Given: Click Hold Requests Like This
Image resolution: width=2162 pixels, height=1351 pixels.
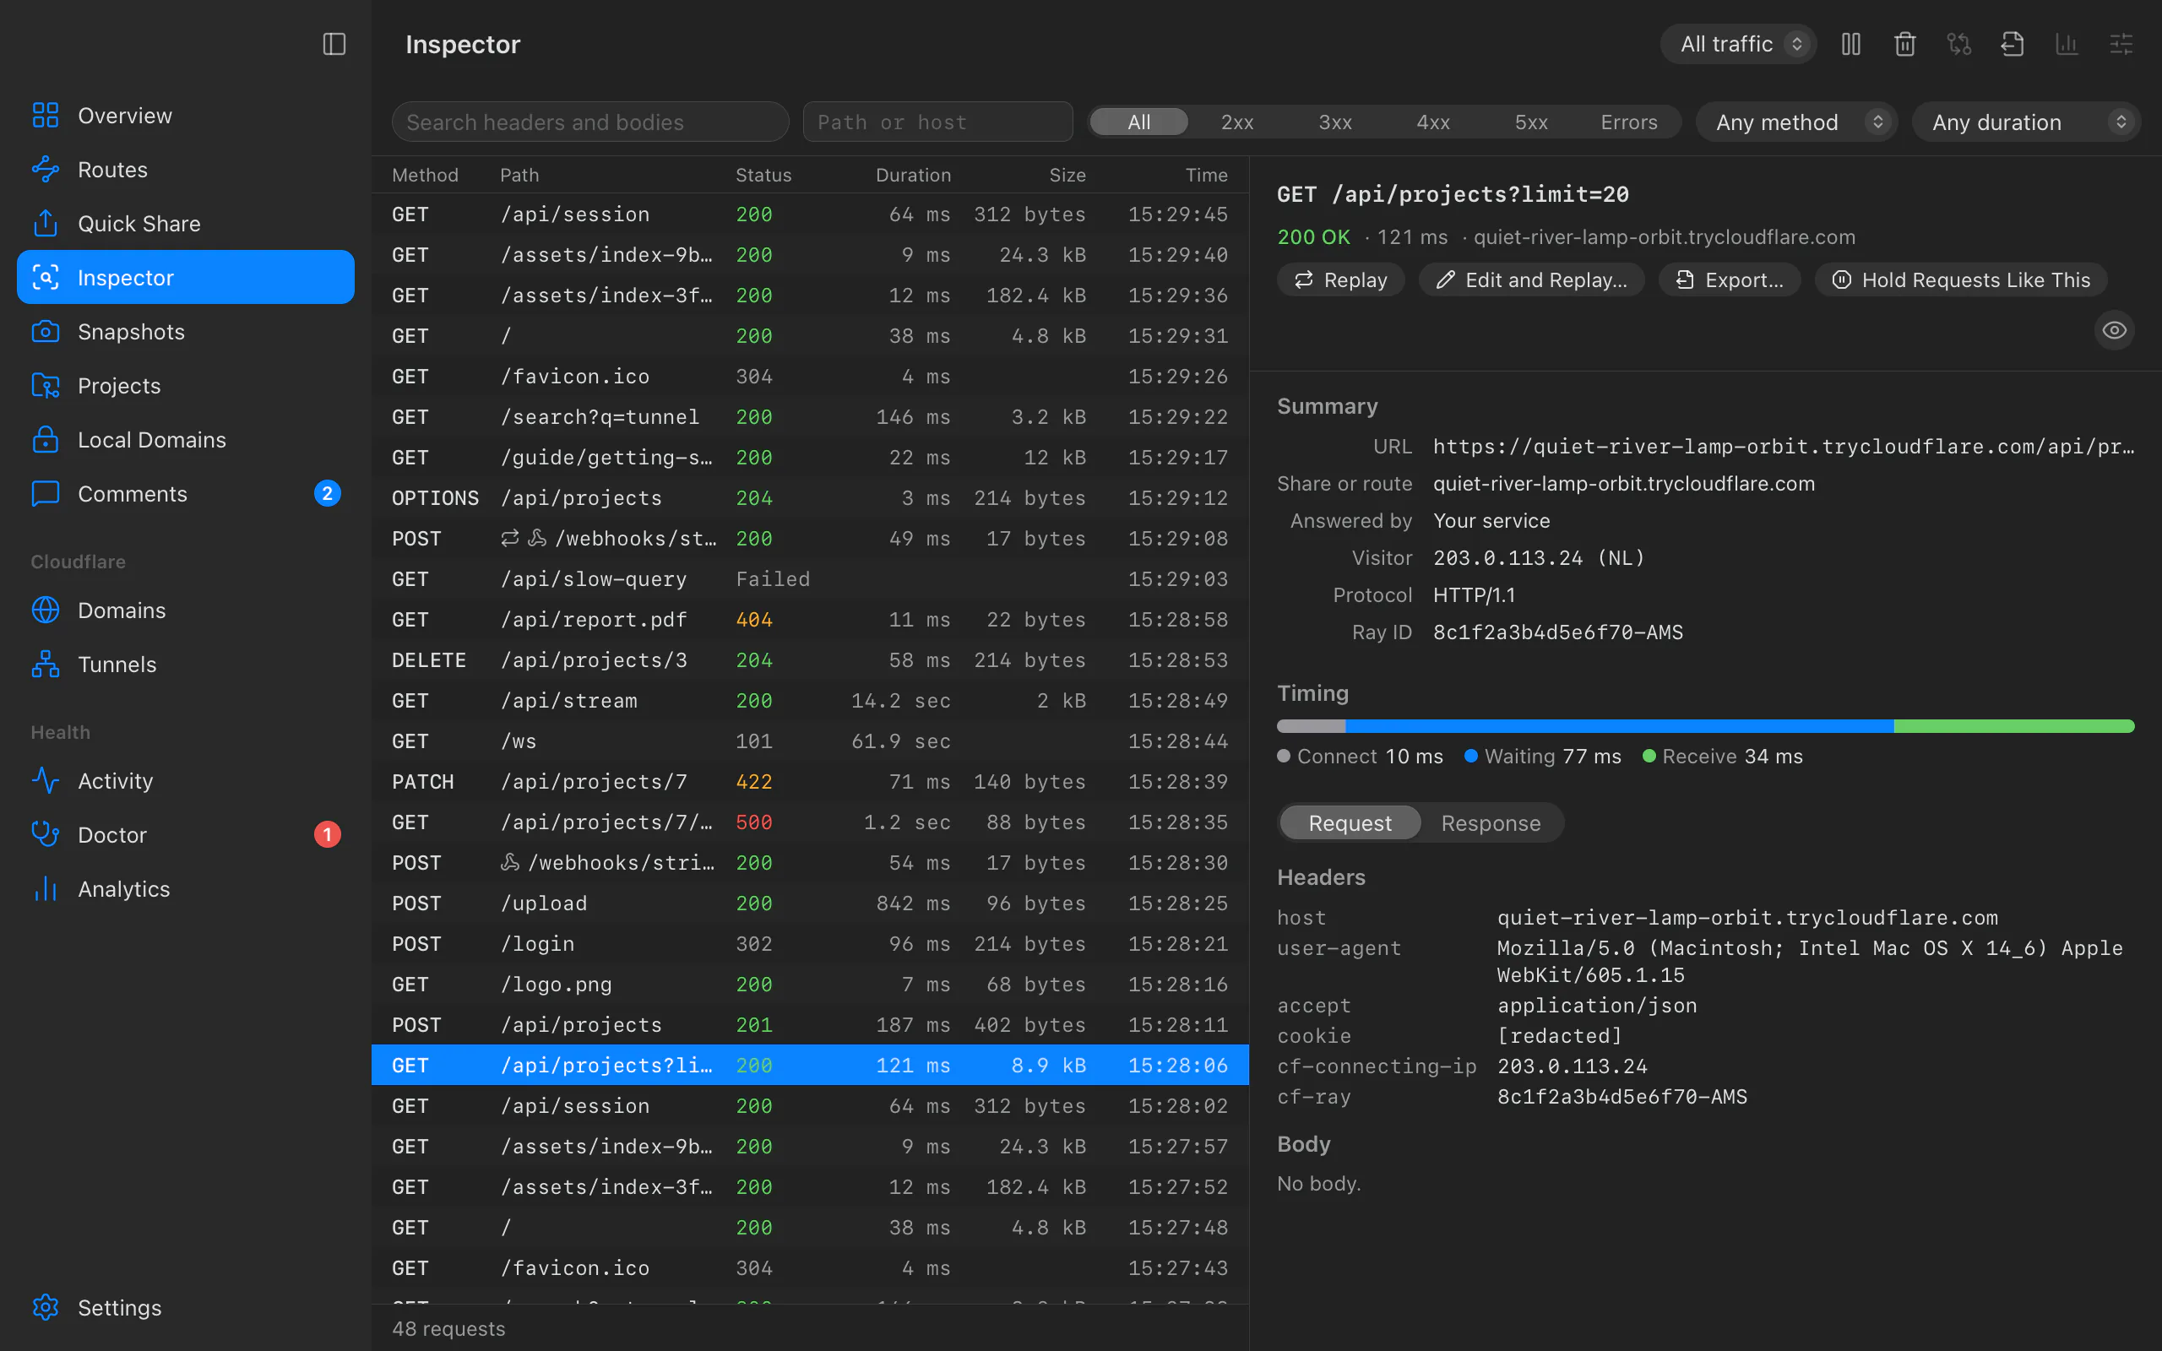Looking at the screenshot, I should [x=1961, y=279].
